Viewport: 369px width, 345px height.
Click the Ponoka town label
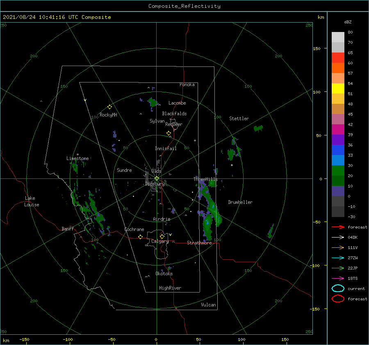click(187, 85)
